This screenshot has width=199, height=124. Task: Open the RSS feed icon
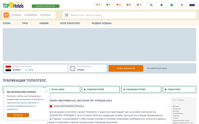coord(151,5)
